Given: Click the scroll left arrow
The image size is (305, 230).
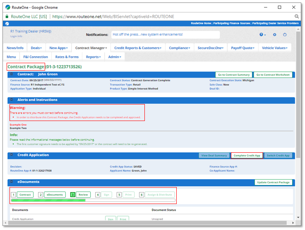Looking at the screenshot, I should pyautogui.click(x=5, y=223).
